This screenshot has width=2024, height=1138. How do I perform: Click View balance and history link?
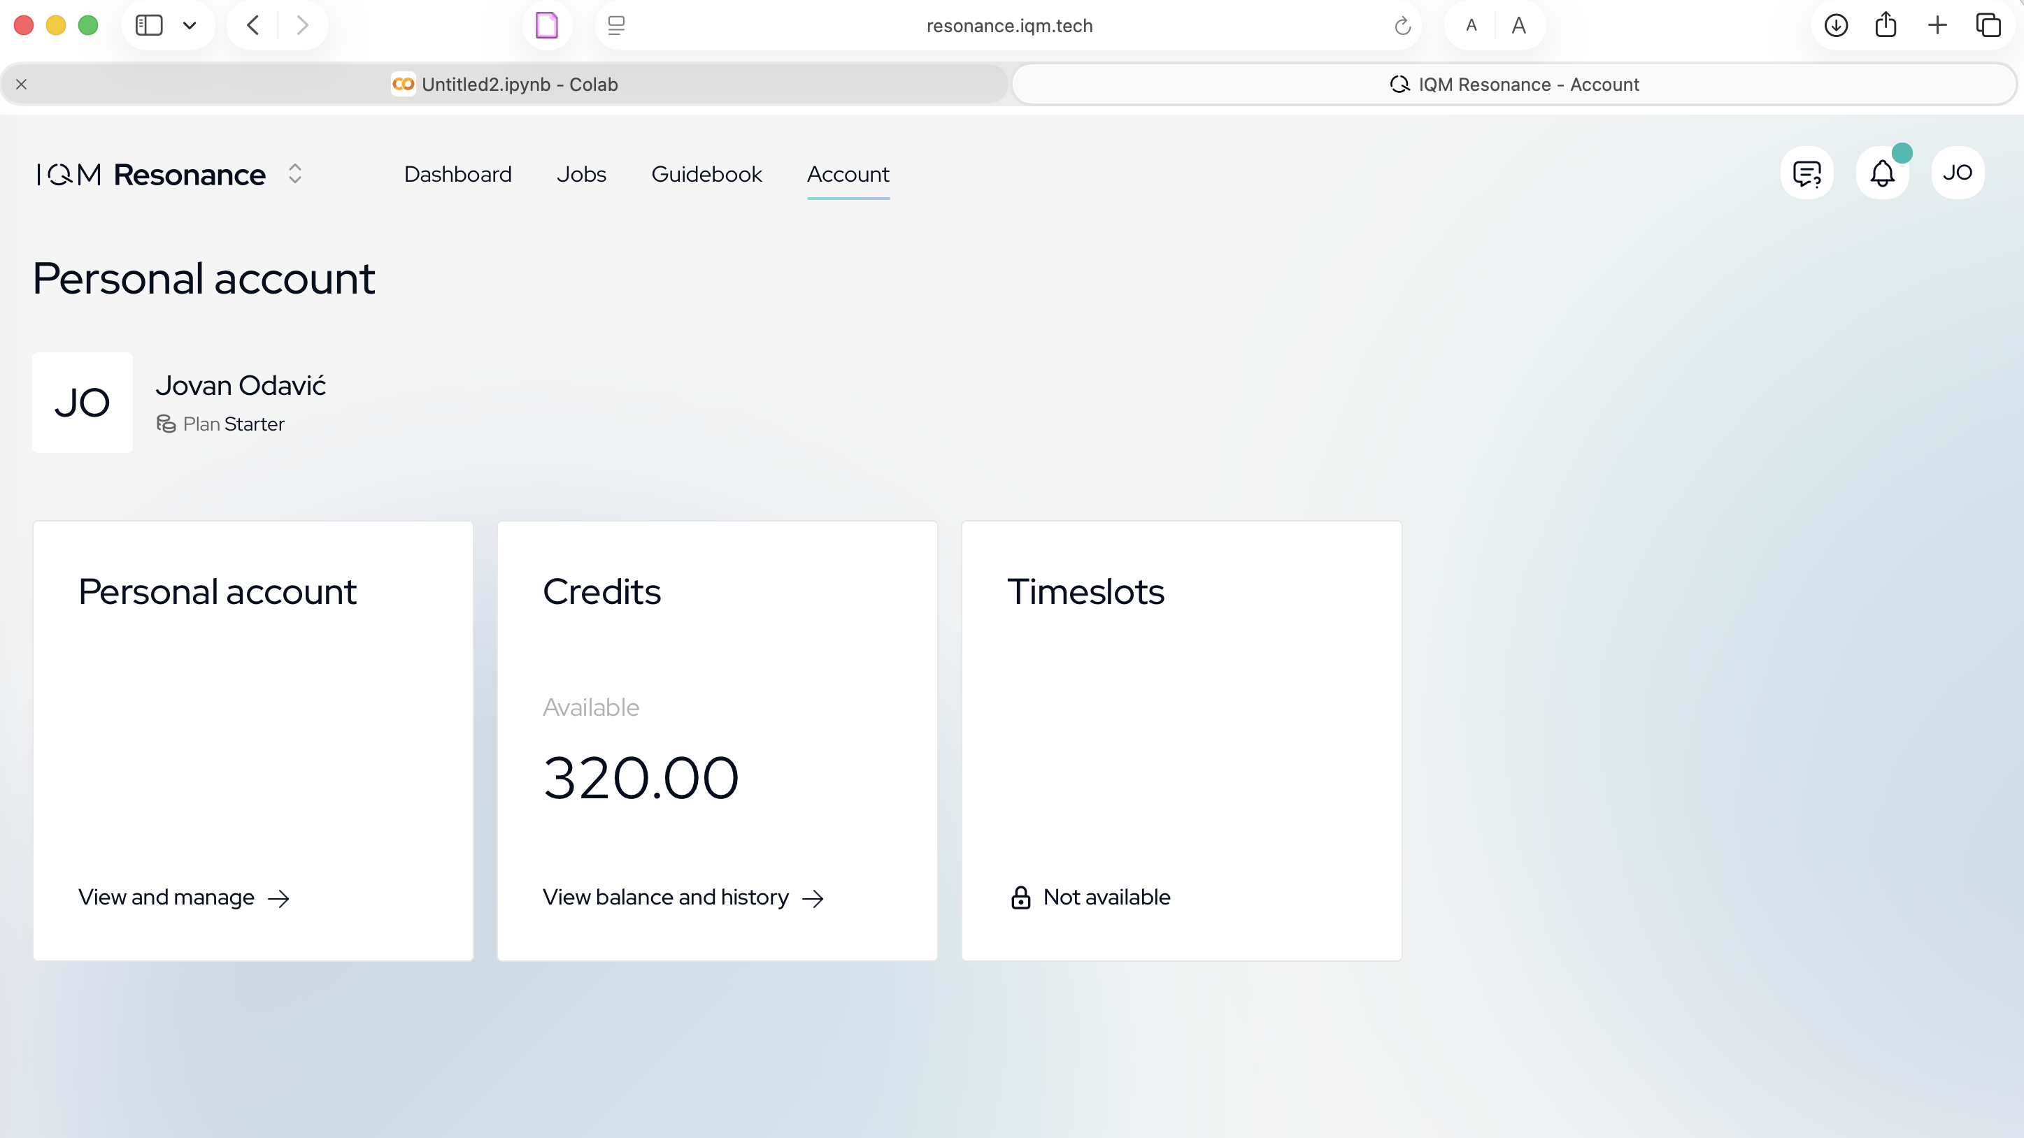point(683,897)
